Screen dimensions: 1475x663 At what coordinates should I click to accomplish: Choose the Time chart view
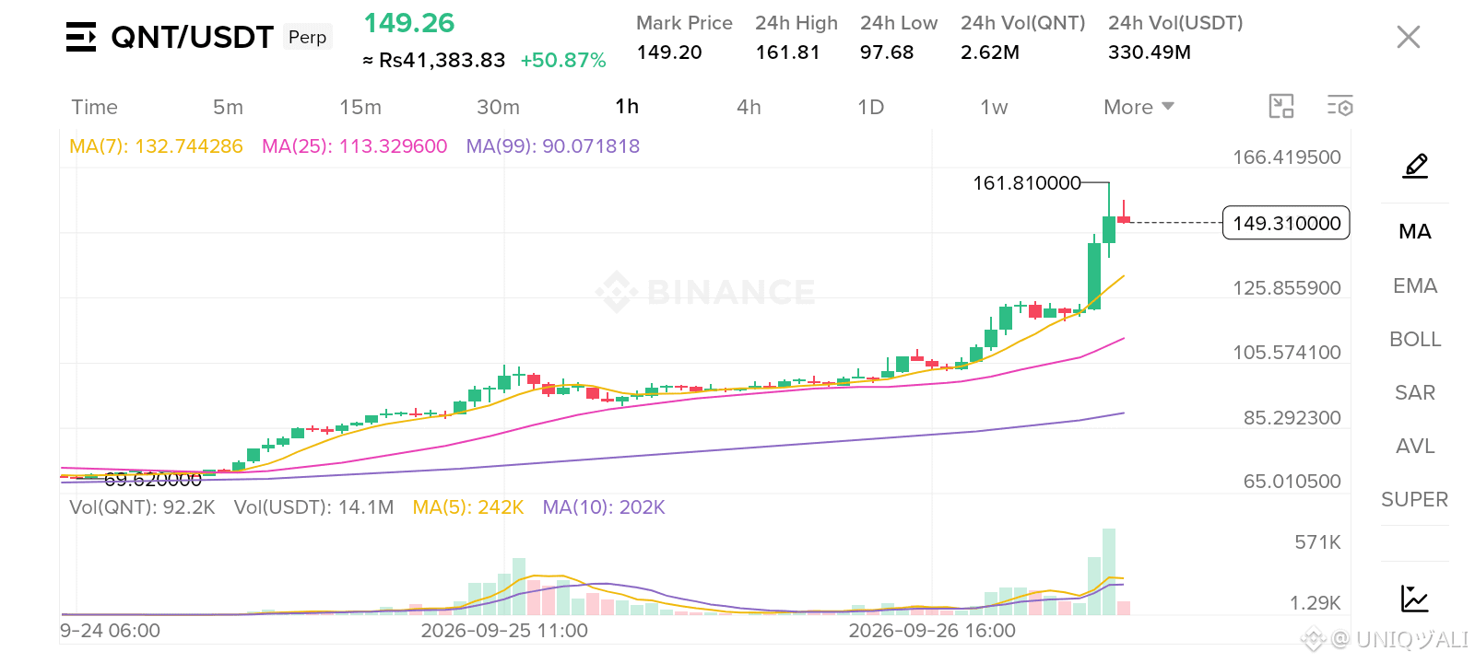tap(95, 107)
